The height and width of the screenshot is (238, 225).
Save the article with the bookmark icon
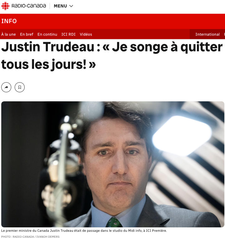coord(20,87)
